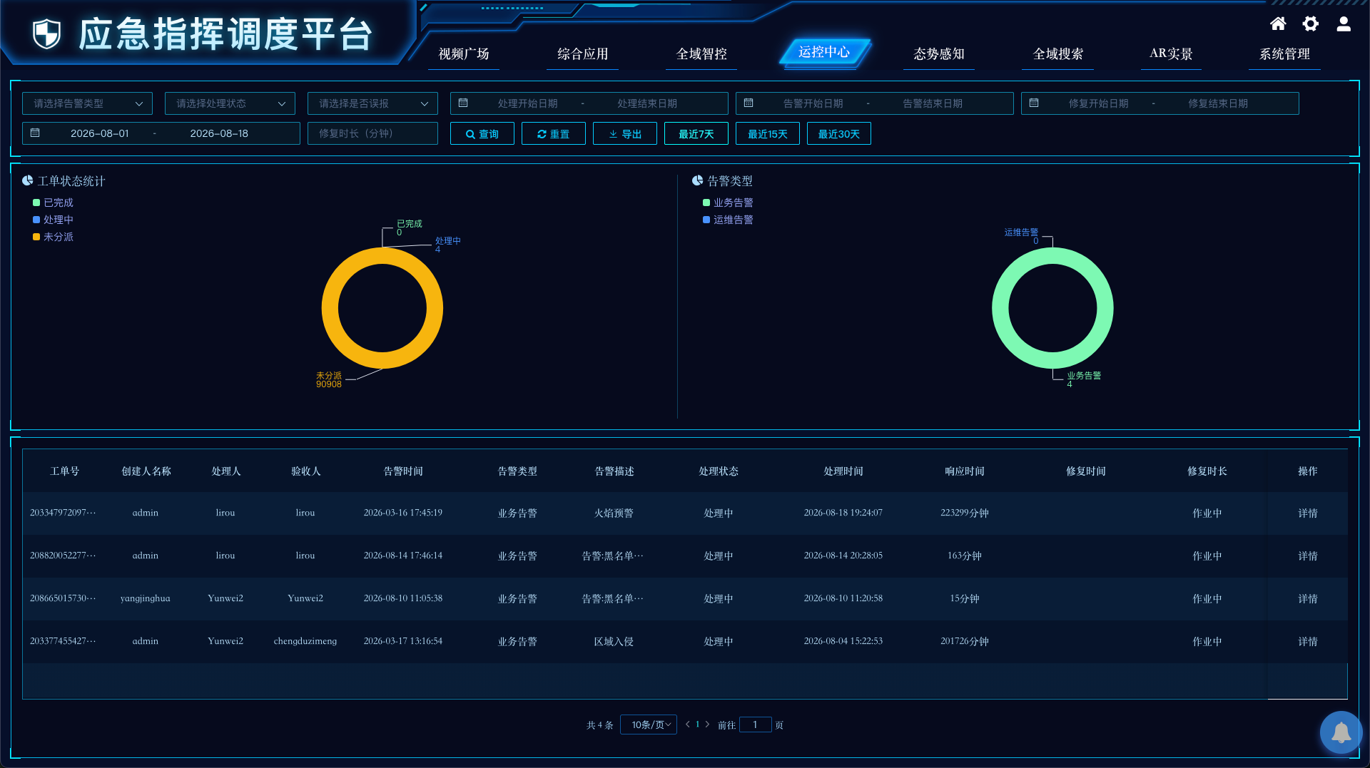1370x768 pixels.
Task: Click the 导出 export button
Action: (625, 133)
